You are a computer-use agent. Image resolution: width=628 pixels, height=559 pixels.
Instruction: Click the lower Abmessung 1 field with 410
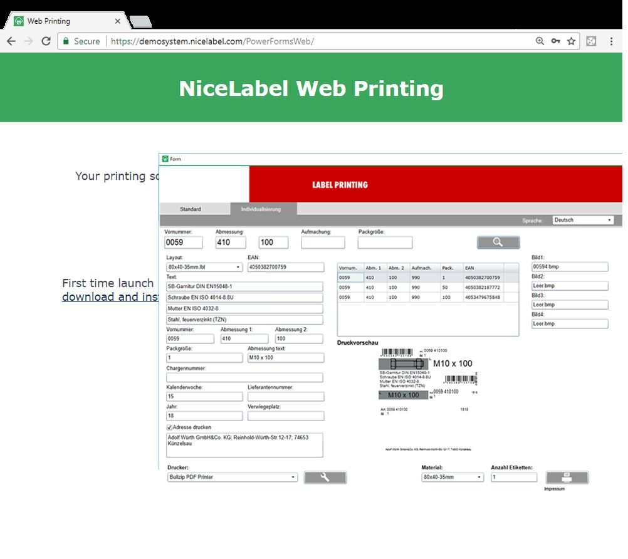point(244,339)
